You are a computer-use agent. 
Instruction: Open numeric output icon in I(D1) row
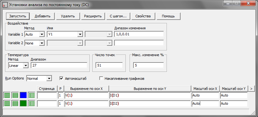pos(31,95)
